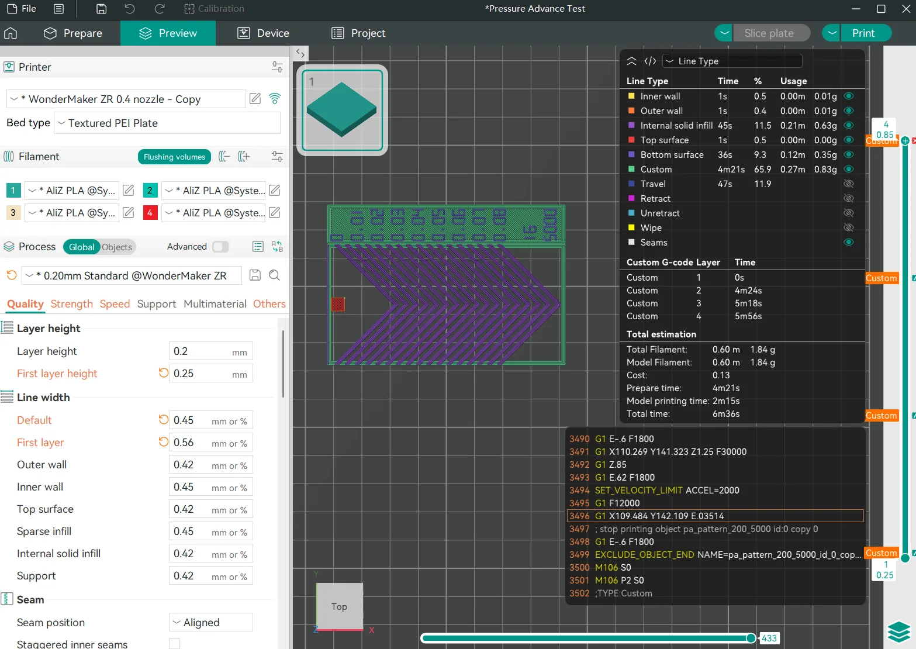Click the layers icon at bottom right
The image size is (916, 649).
click(898, 632)
